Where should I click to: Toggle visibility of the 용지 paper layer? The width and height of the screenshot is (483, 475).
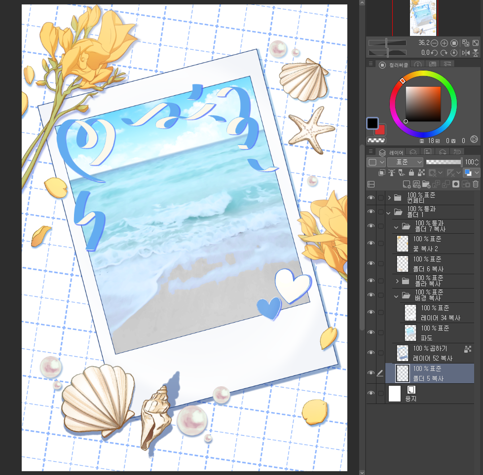371,393
